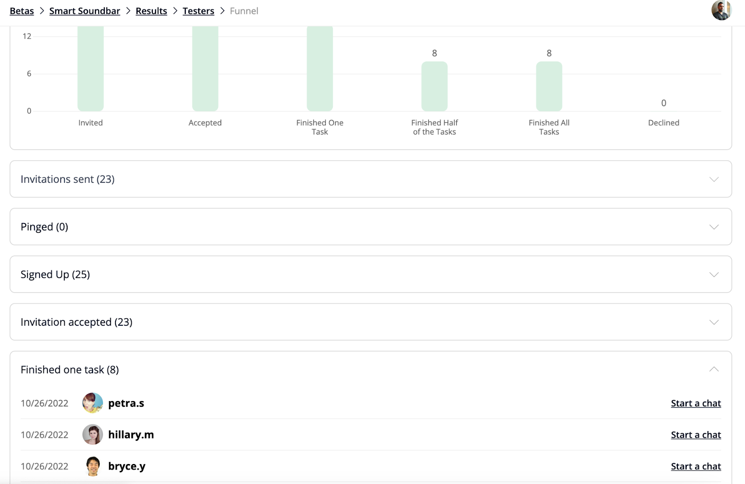Click the user profile avatar
745x484 pixels.
pyautogui.click(x=721, y=10)
